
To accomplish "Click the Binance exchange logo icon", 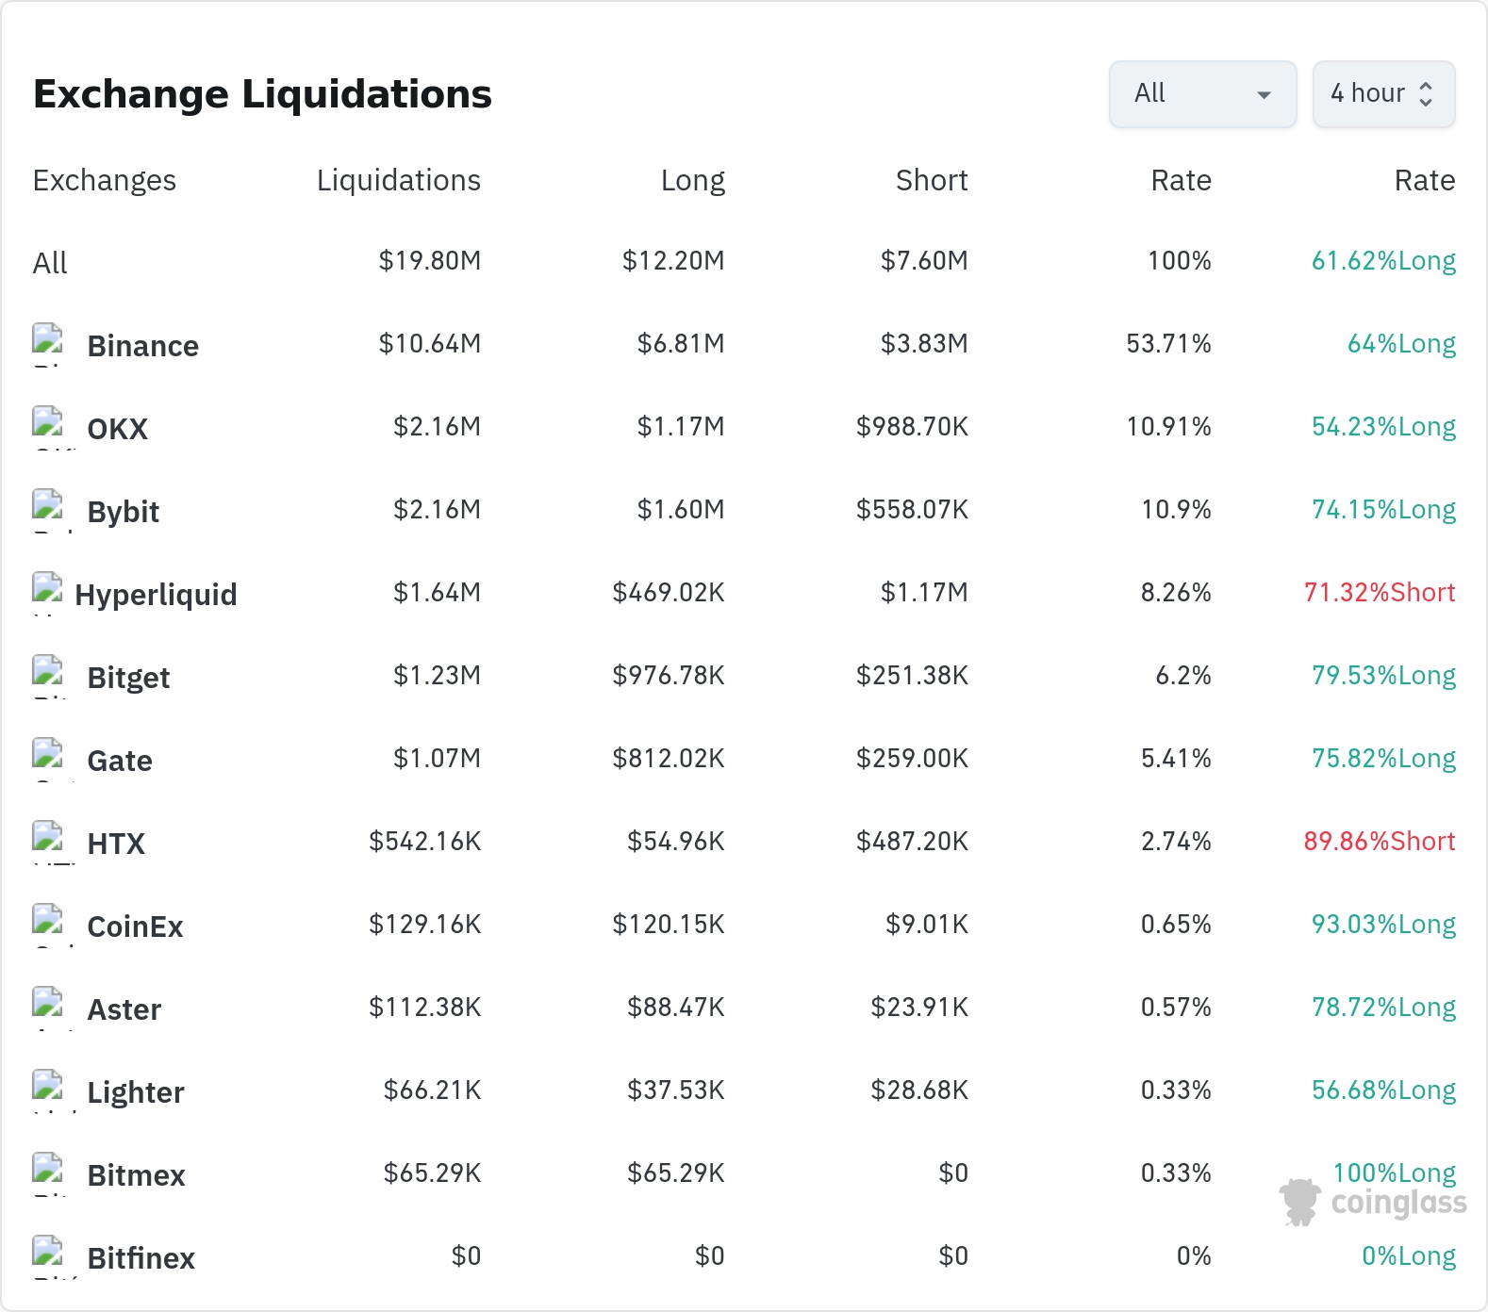I will pos(48,344).
